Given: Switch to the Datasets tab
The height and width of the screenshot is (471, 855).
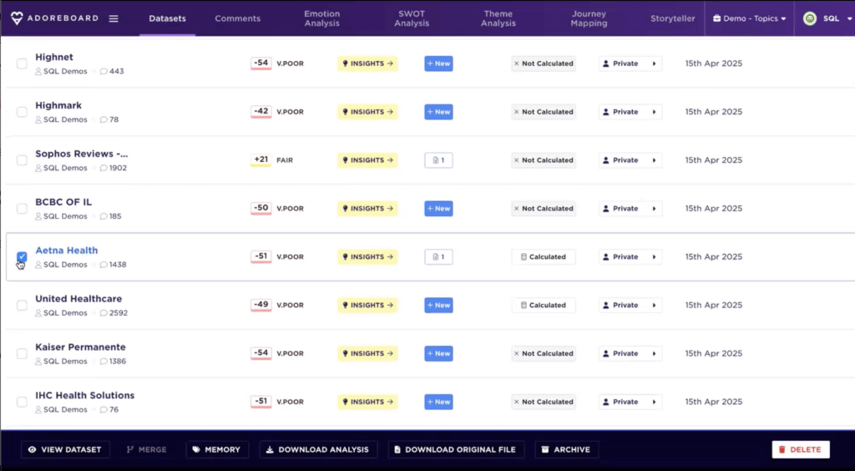Looking at the screenshot, I should pos(167,18).
